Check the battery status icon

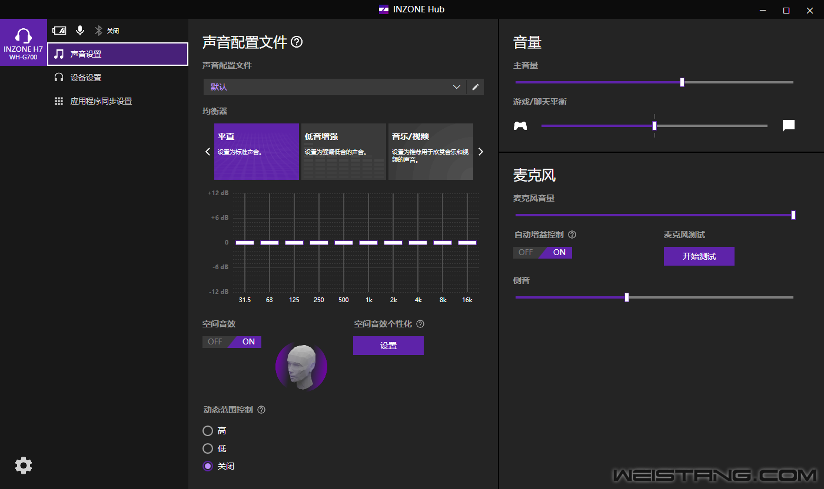point(59,31)
